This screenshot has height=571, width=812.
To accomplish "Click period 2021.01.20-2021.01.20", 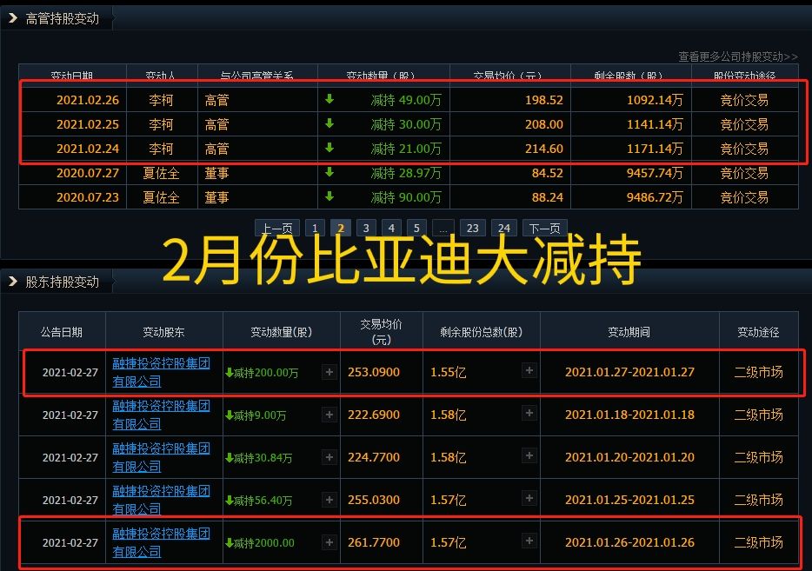I will [629, 457].
